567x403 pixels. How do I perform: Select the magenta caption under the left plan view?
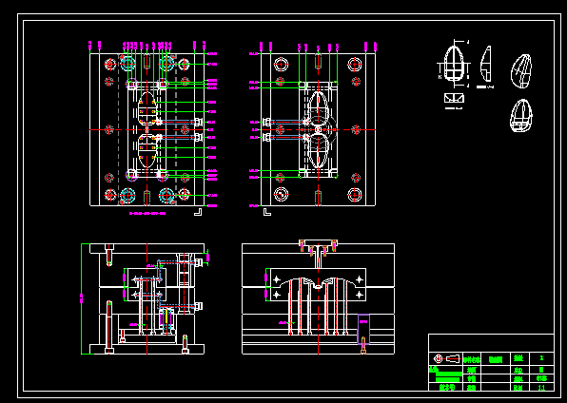tap(147, 214)
